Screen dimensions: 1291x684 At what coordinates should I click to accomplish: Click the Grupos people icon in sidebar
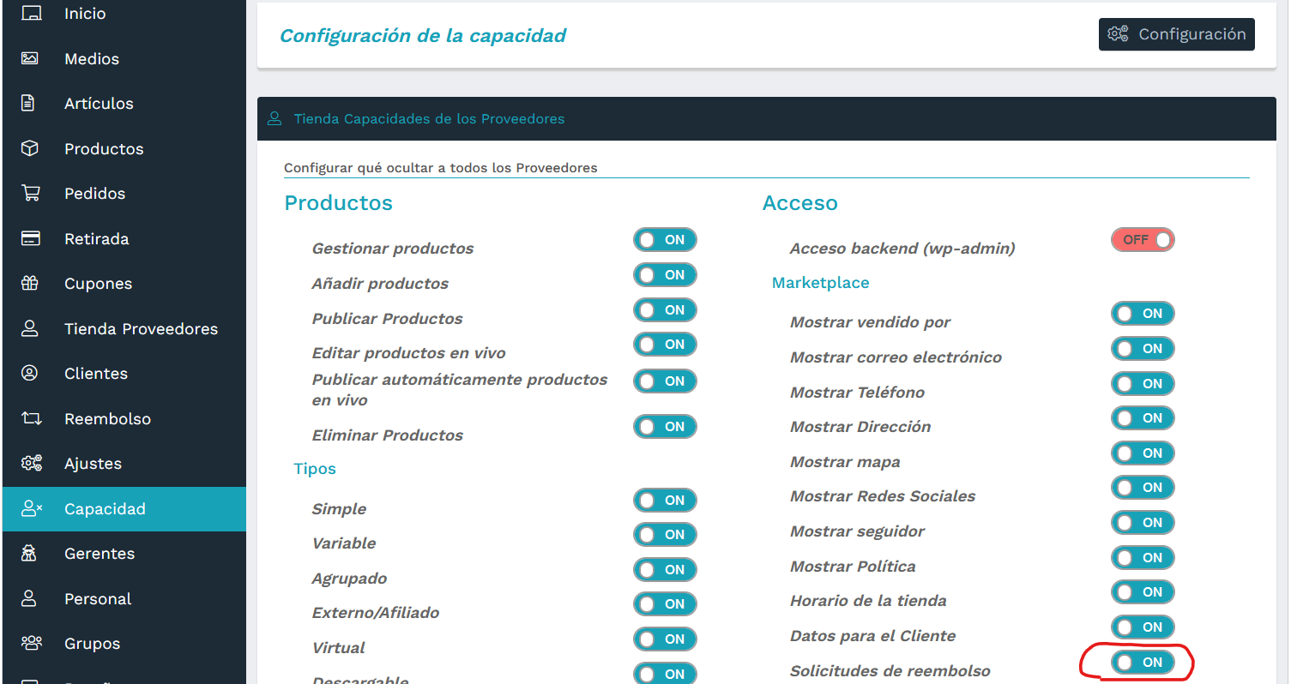coord(32,643)
